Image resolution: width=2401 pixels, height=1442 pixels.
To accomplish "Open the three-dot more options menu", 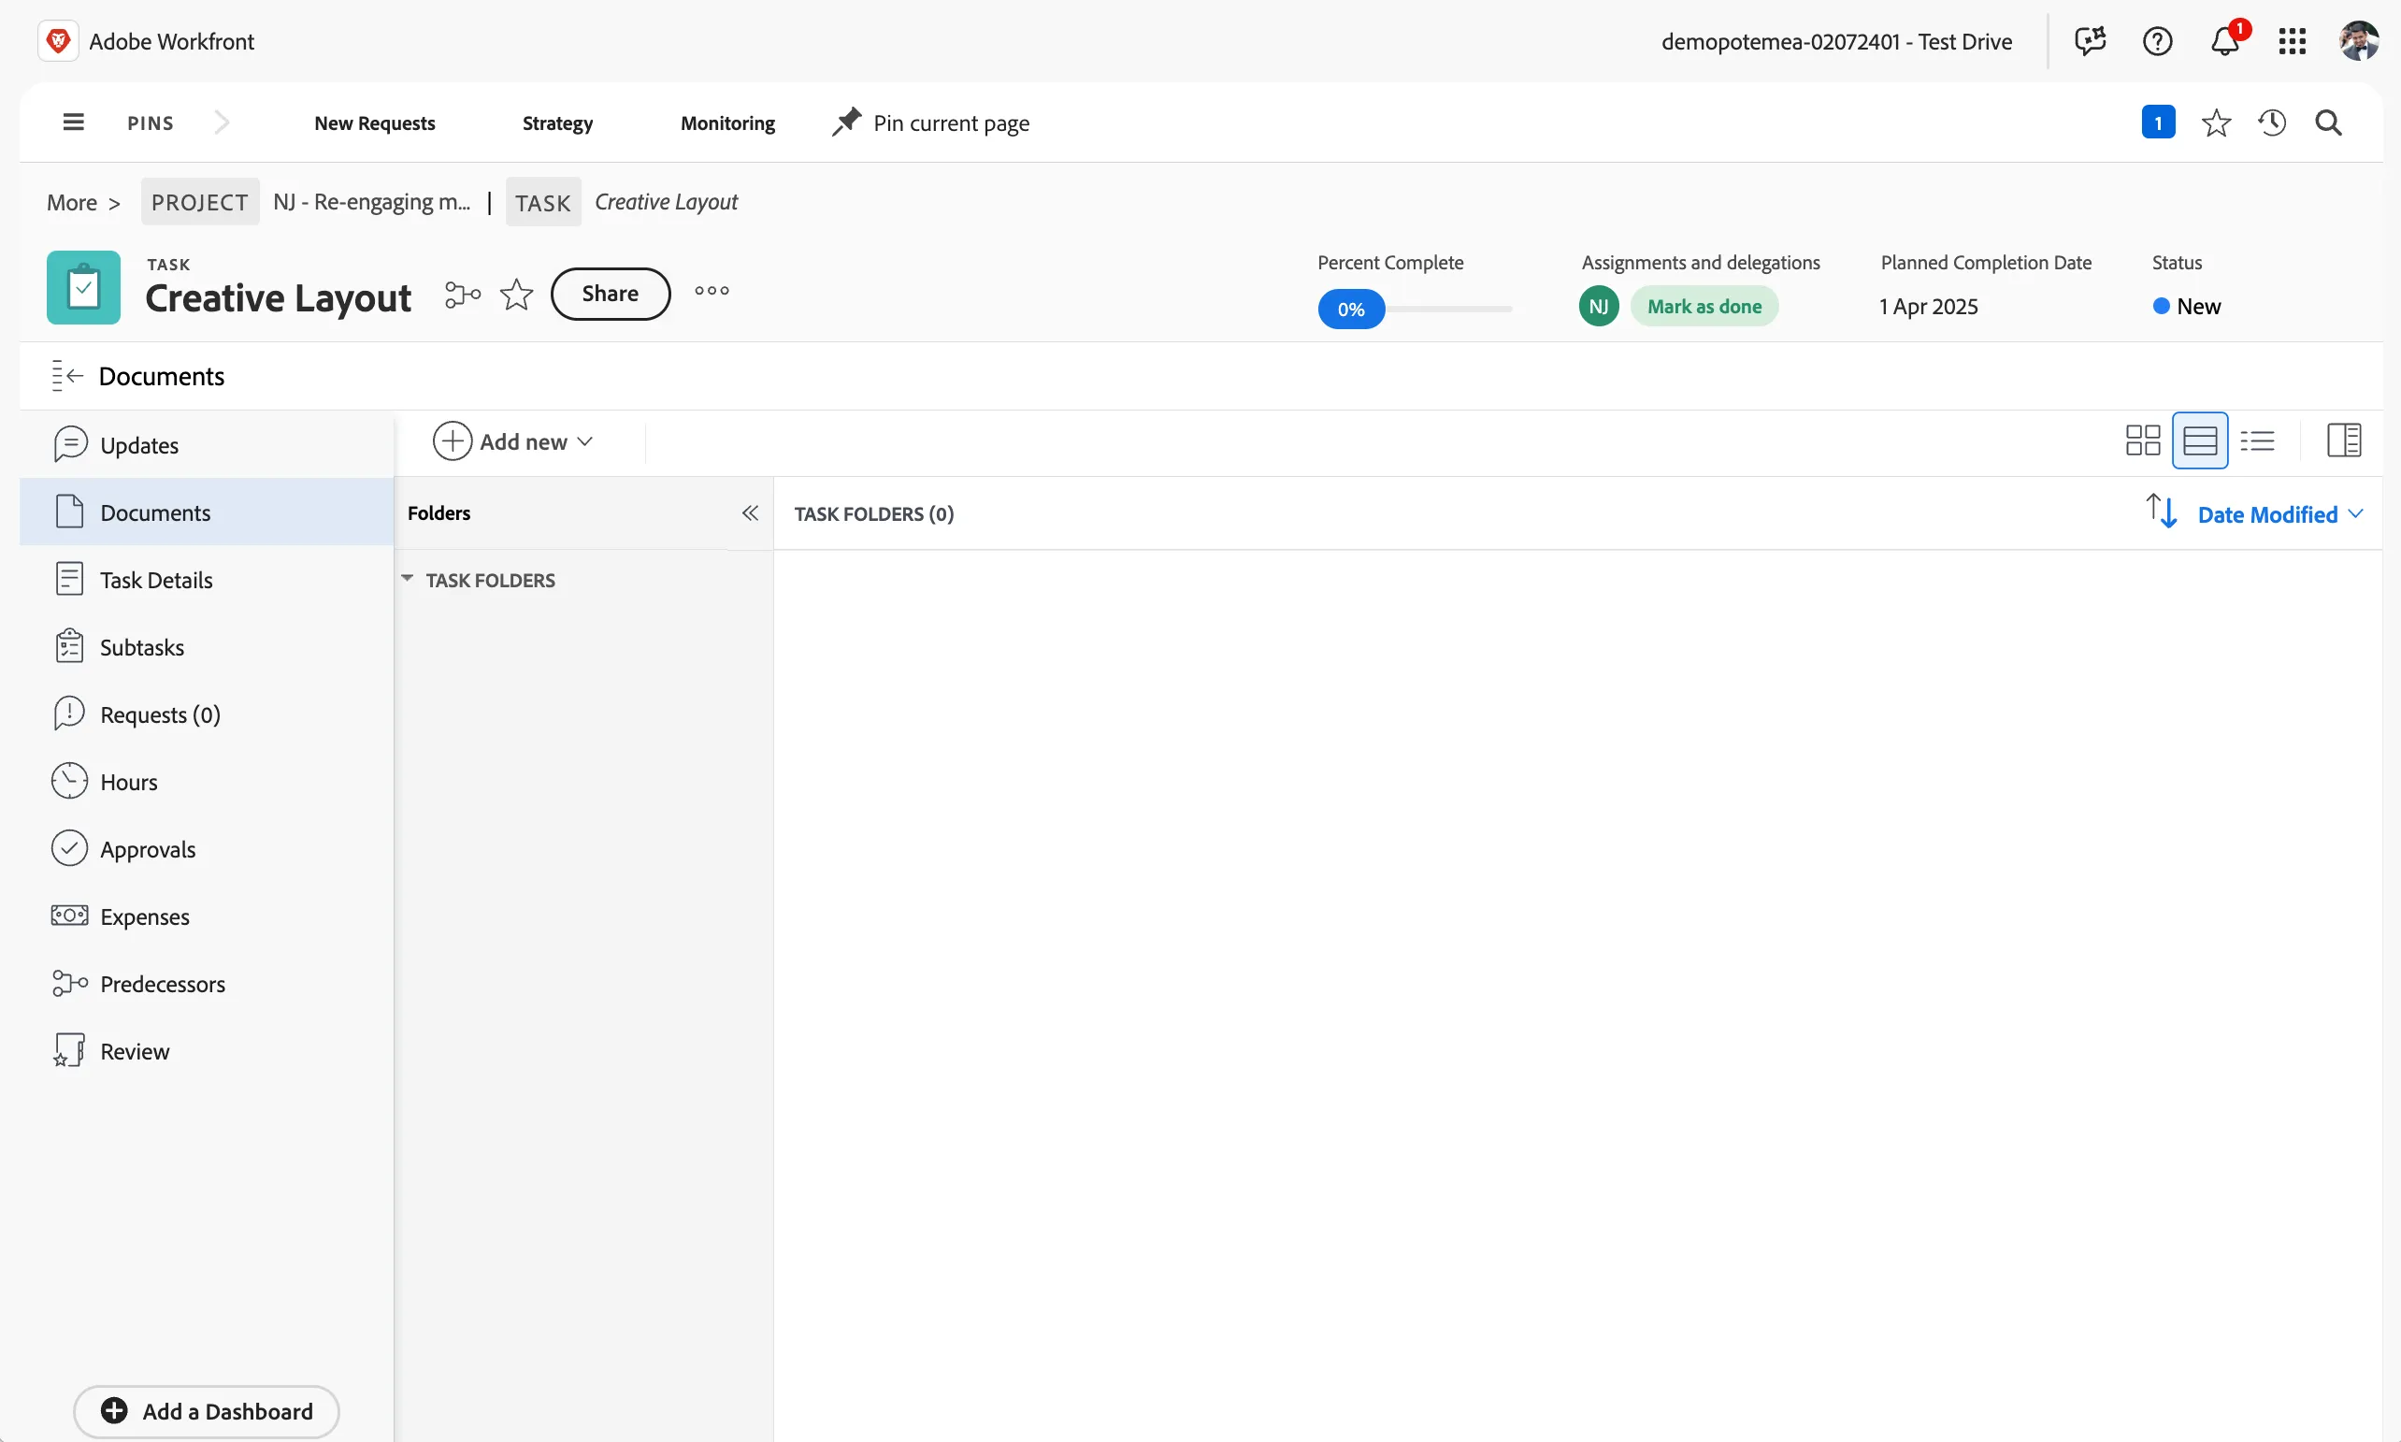I will point(712,291).
